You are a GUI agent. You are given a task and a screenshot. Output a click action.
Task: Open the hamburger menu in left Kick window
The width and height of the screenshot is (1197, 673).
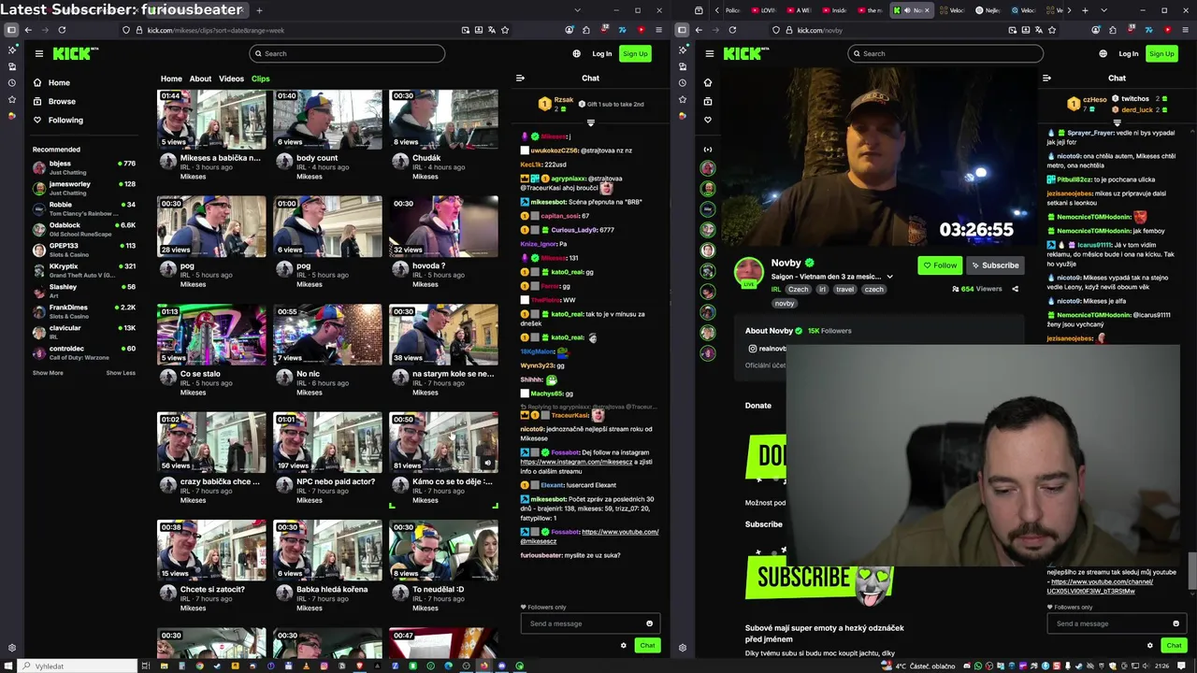(x=38, y=53)
